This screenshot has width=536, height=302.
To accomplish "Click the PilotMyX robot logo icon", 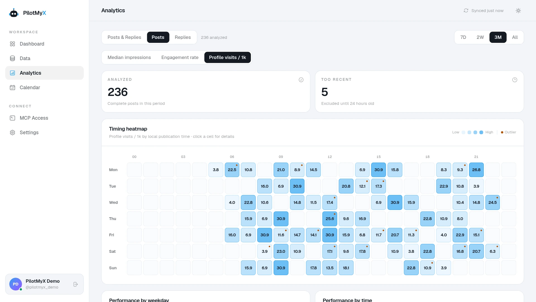I will (14, 13).
